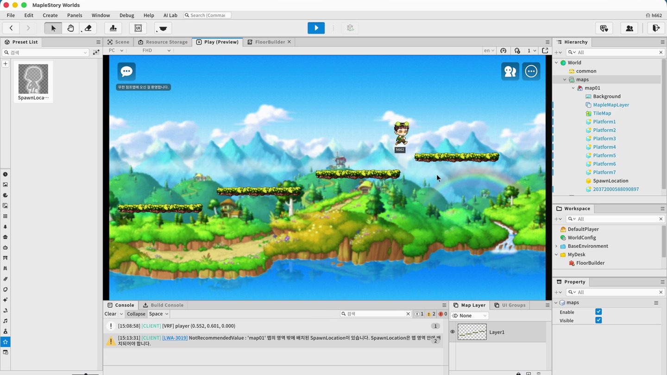The width and height of the screenshot is (667, 375).
Task: Choose the Eraser tool in toolbar
Action: click(88, 28)
